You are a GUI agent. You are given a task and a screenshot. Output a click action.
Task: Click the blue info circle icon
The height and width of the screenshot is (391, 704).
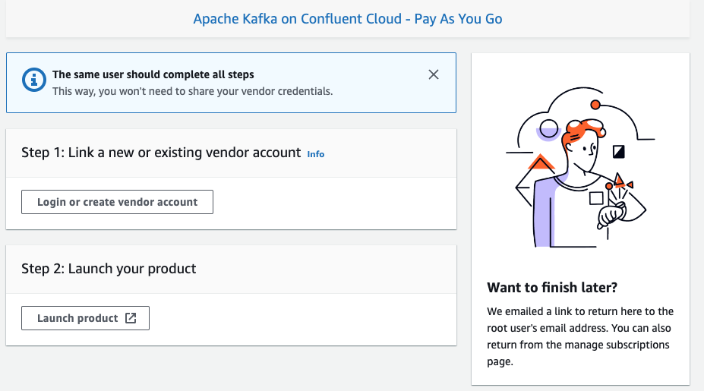33,80
